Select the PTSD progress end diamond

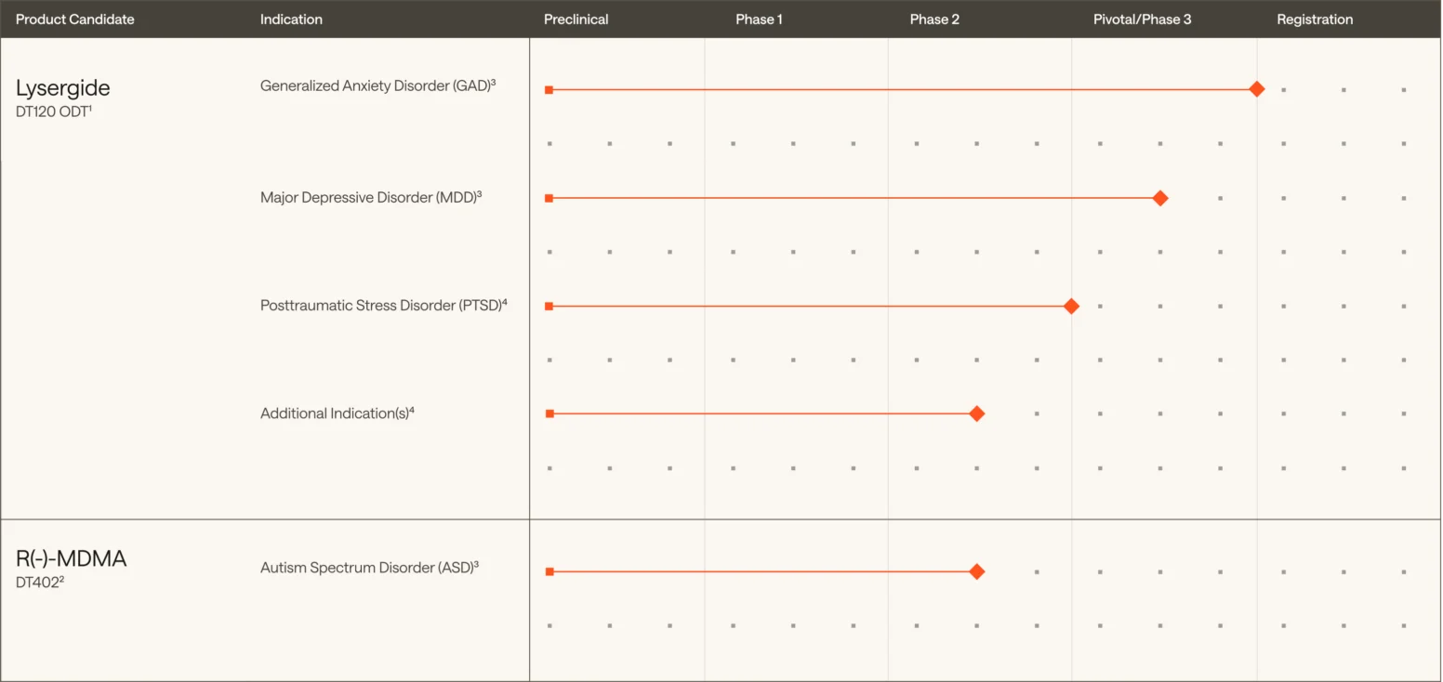[x=1071, y=306]
